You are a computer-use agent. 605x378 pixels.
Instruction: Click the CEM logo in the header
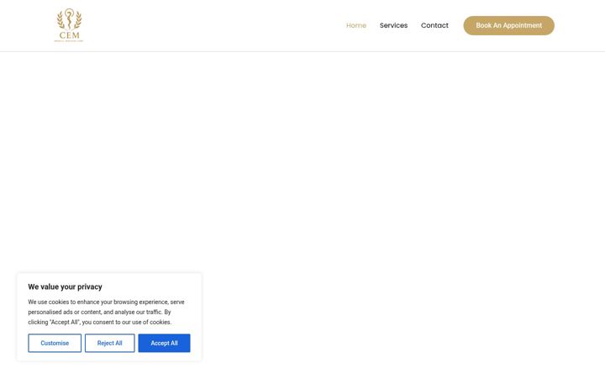pos(69,25)
